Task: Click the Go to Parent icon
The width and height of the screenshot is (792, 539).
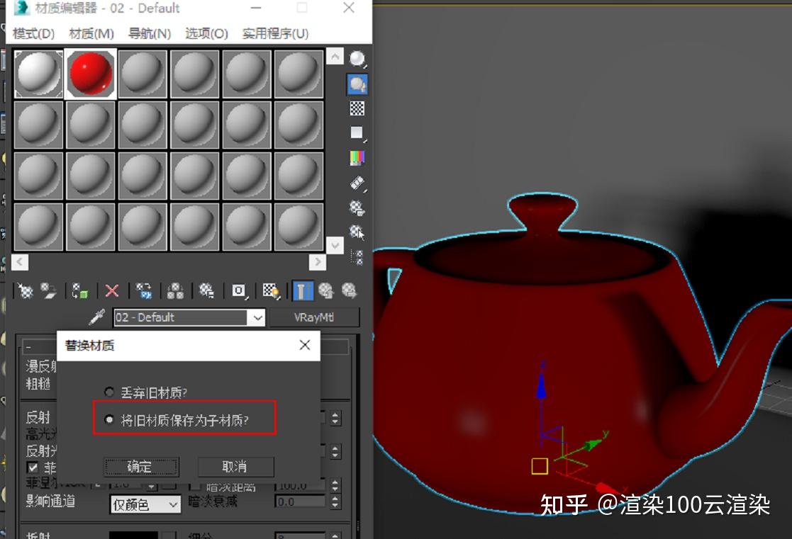Action: pos(325,290)
